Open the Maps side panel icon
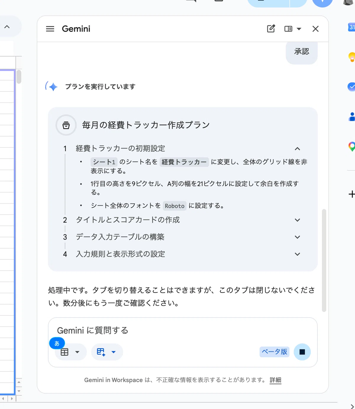The height and width of the screenshot is (409, 355). coord(351,146)
